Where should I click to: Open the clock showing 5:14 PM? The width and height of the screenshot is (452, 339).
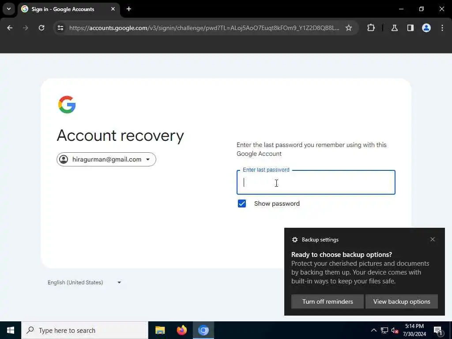[x=414, y=330]
